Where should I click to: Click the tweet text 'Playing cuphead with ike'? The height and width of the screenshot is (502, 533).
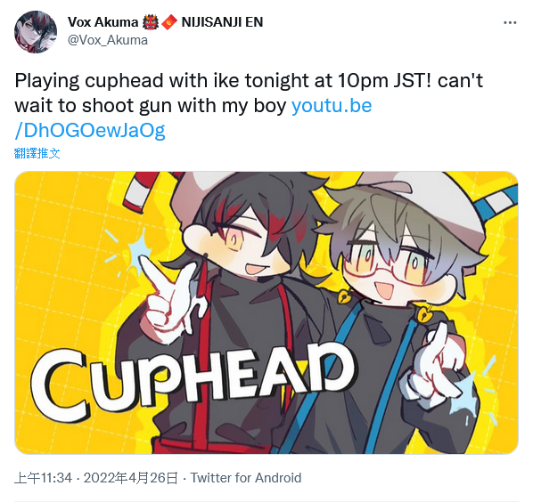(128, 81)
